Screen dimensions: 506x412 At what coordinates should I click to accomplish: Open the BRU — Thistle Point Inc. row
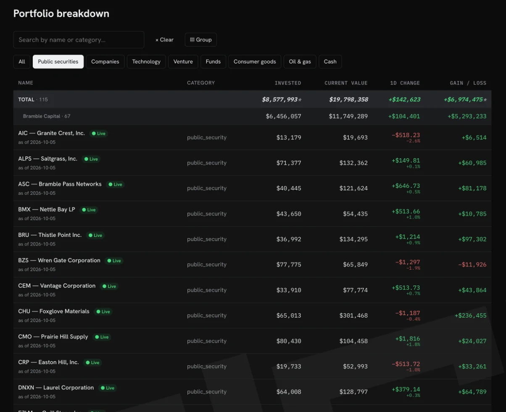tap(252, 239)
